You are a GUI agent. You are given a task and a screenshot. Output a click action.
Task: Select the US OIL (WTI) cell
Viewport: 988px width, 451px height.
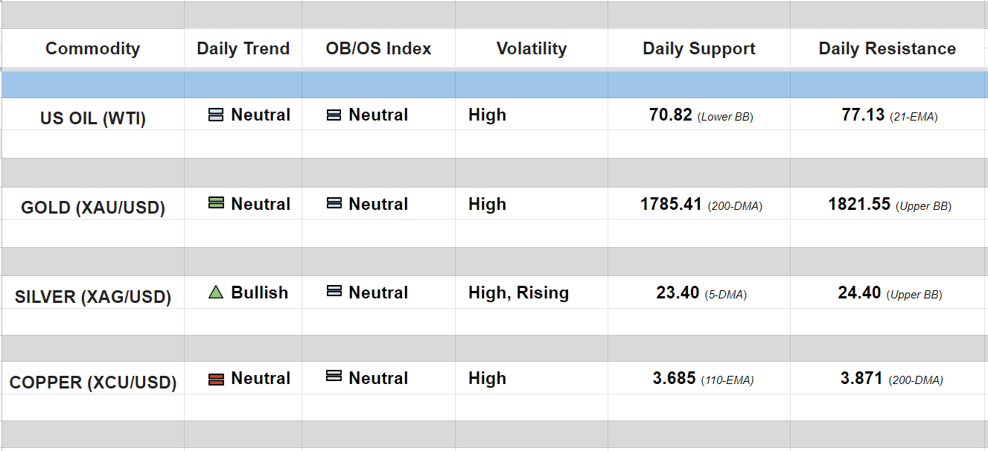click(x=93, y=118)
